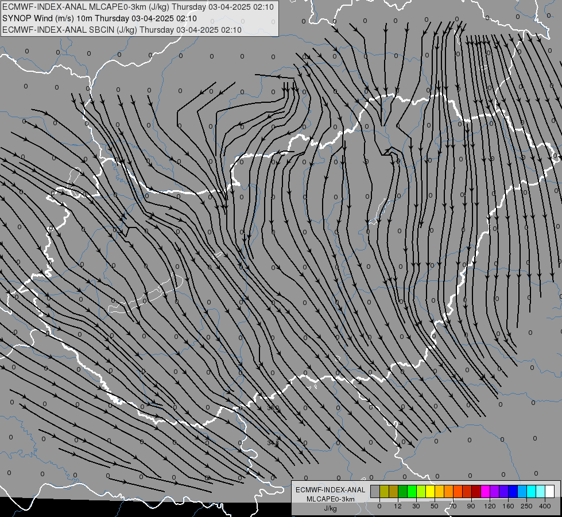Image resolution: width=562 pixels, height=517 pixels.
Task: Pick the dark green legend swatch
Action: point(402,491)
